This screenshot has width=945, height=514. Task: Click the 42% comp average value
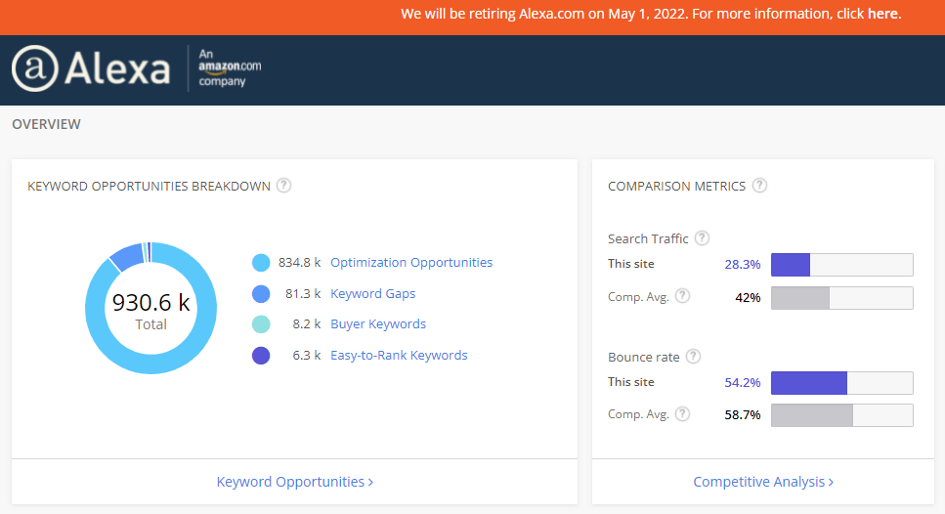pyautogui.click(x=748, y=298)
